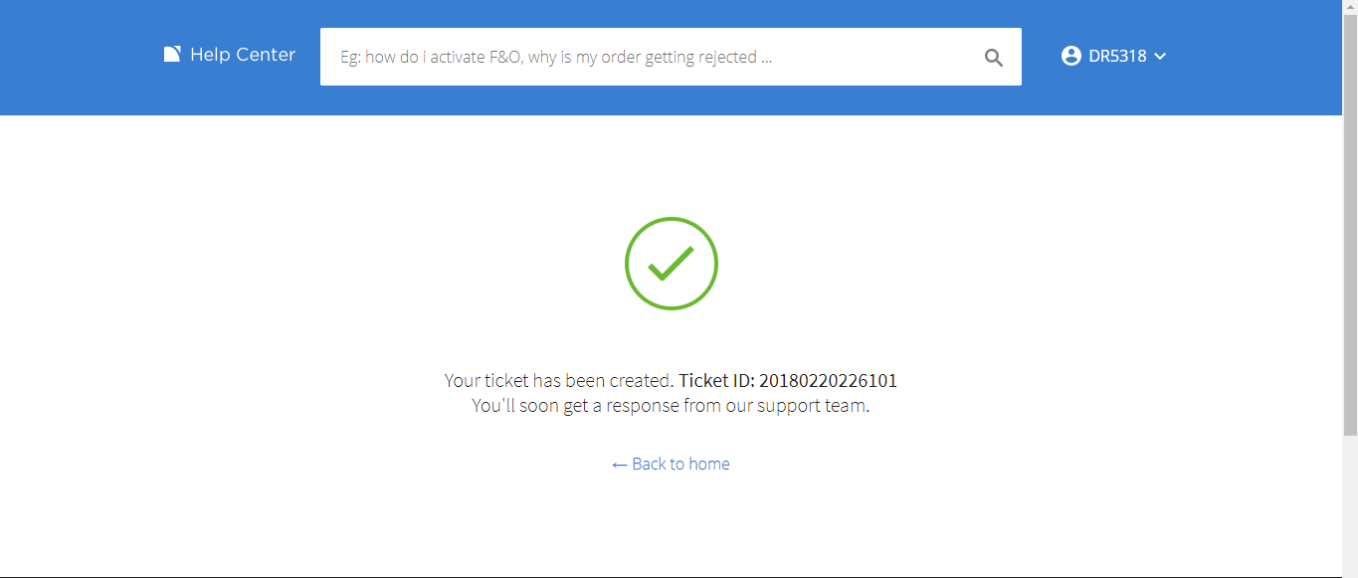Click the magnifying glass search icon

coord(994,58)
